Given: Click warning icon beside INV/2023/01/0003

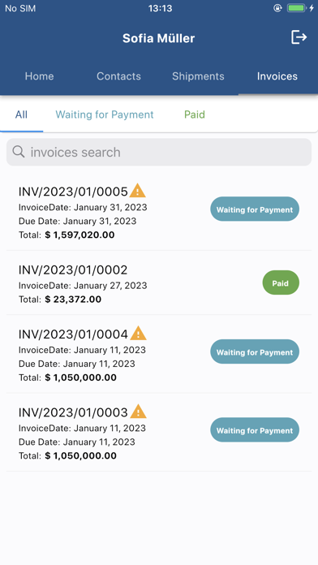Looking at the screenshot, I should pyautogui.click(x=138, y=411).
